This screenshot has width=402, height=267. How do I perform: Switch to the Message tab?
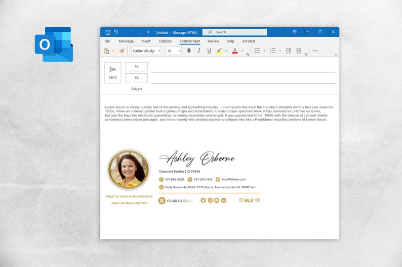click(x=126, y=41)
